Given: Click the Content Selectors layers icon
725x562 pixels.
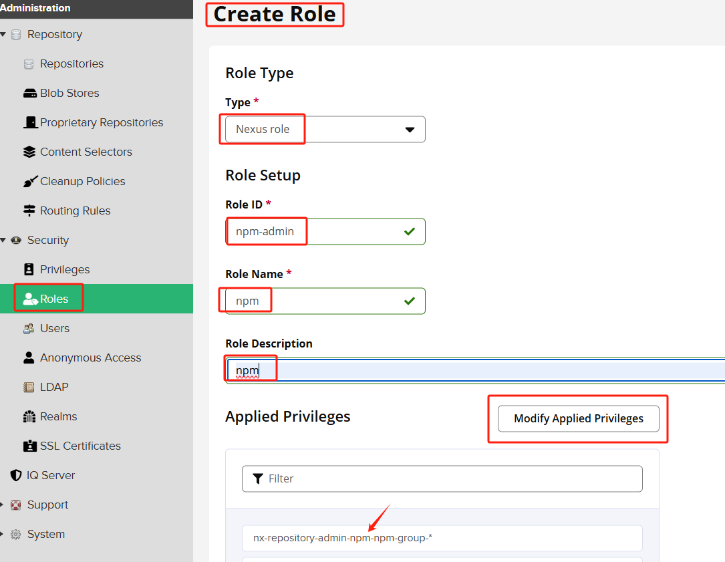Looking at the screenshot, I should [x=29, y=152].
